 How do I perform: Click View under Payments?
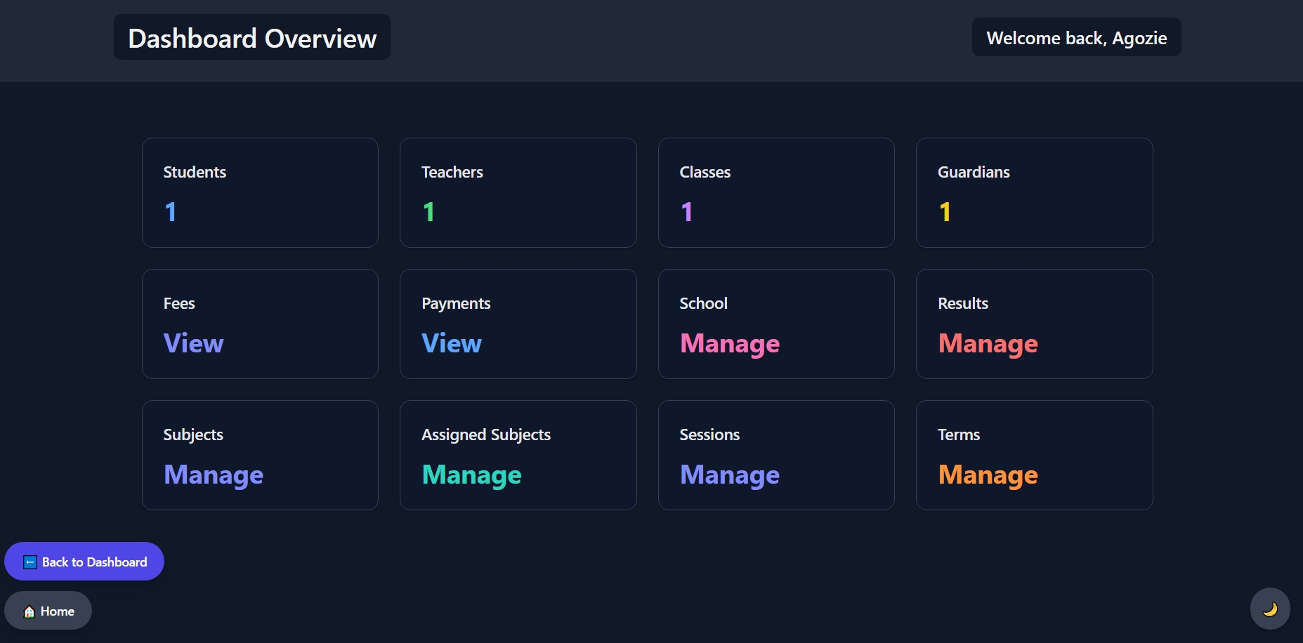pyautogui.click(x=451, y=343)
